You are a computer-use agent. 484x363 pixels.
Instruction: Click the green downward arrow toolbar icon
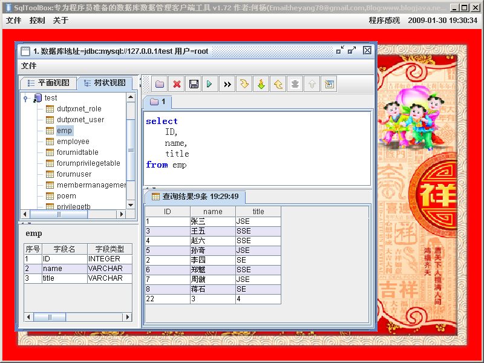(x=261, y=84)
